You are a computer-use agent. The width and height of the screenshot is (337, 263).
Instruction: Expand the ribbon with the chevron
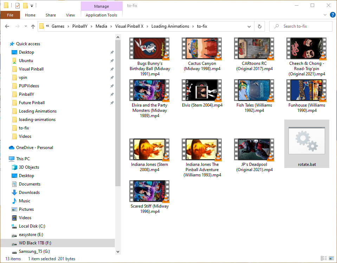click(325, 15)
